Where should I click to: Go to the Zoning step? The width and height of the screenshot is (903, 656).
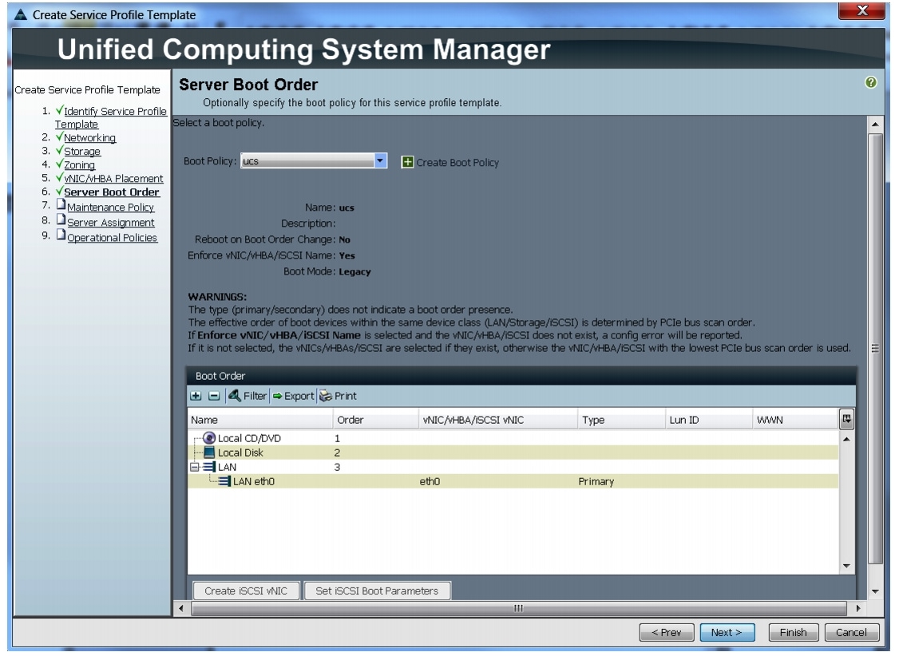pos(80,165)
